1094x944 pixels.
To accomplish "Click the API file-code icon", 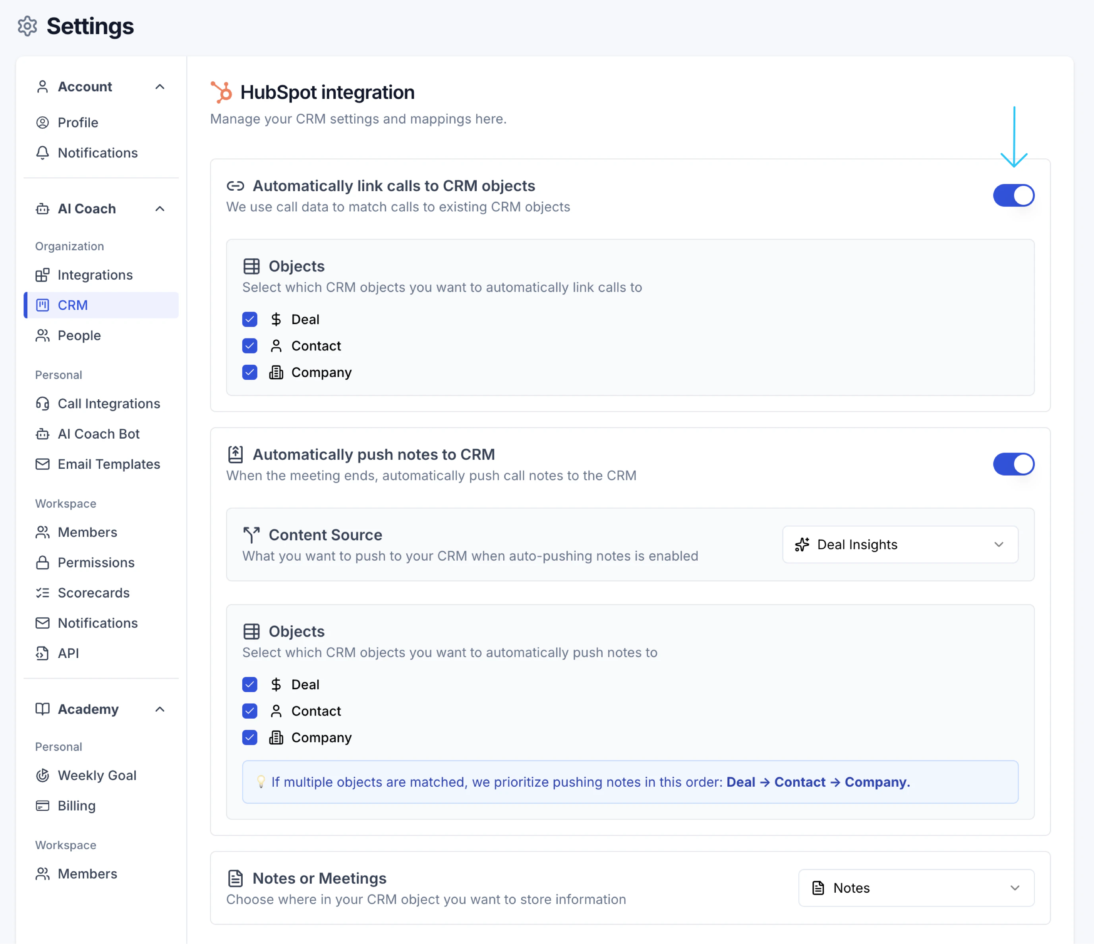I will (x=43, y=653).
